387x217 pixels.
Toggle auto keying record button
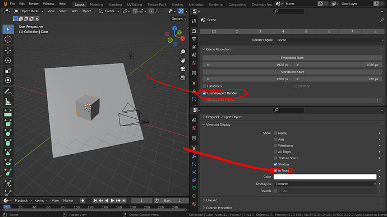click(82, 201)
